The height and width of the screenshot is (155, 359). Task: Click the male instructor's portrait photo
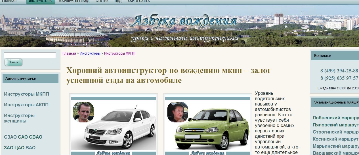[x=83, y=112]
